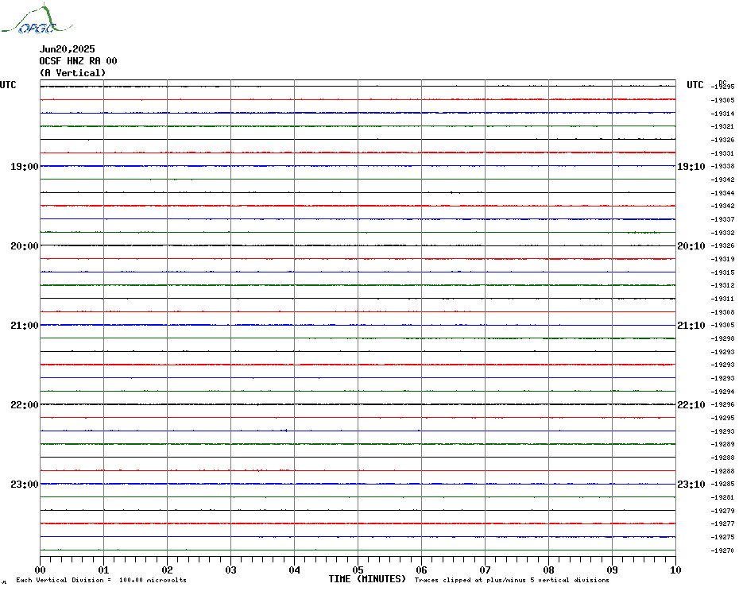Click the 09 minute axis label
739x591 pixels.
pyautogui.click(x=612, y=570)
